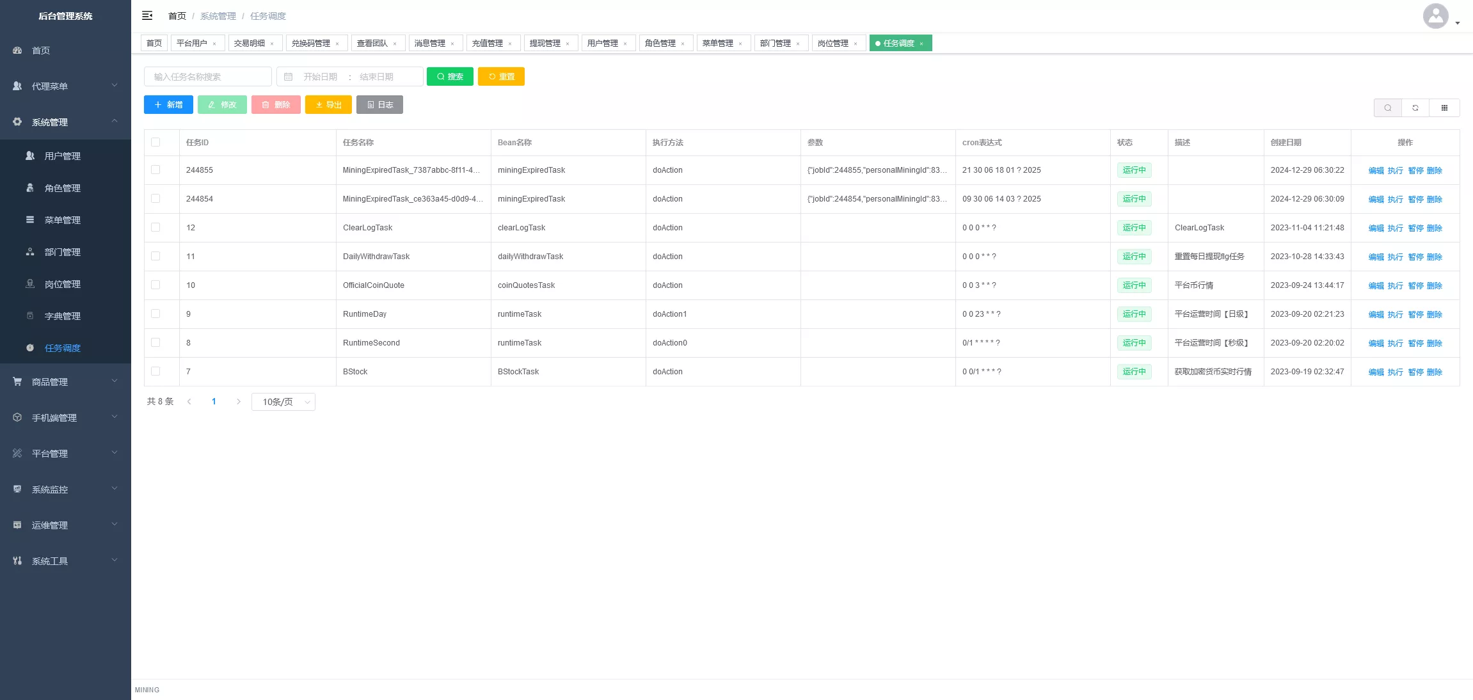Expand the 系统监控 sidebar menu
Image resolution: width=1473 pixels, height=700 pixels.
pyautogui.click(x=65, y=489)
